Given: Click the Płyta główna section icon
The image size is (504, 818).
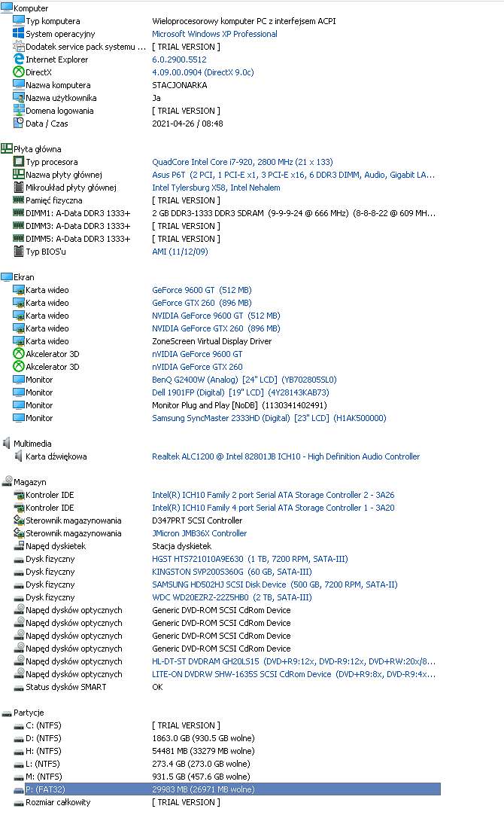Looking at the screenshot, I should (6, 148).
